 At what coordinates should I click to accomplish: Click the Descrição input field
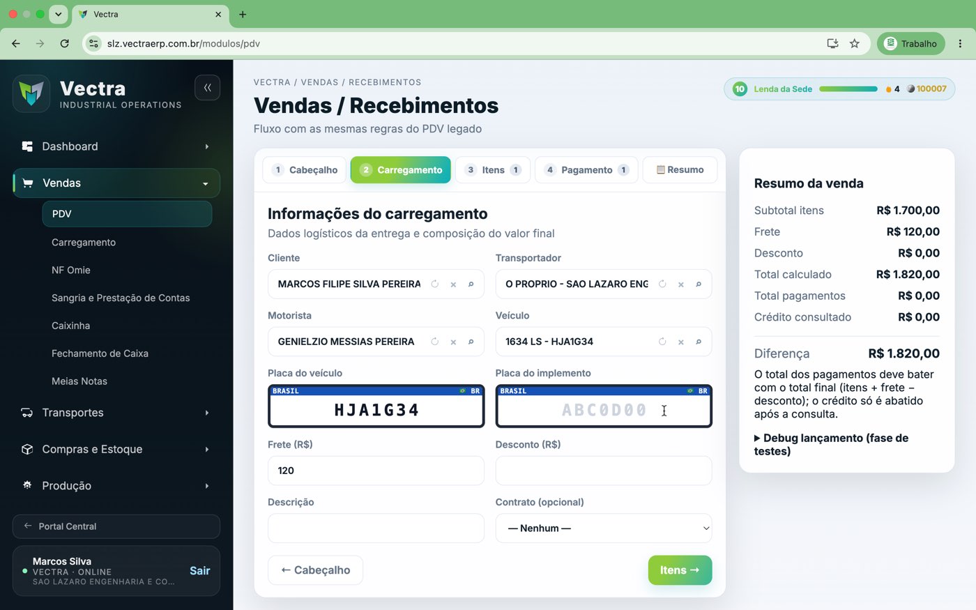point(376,528)
